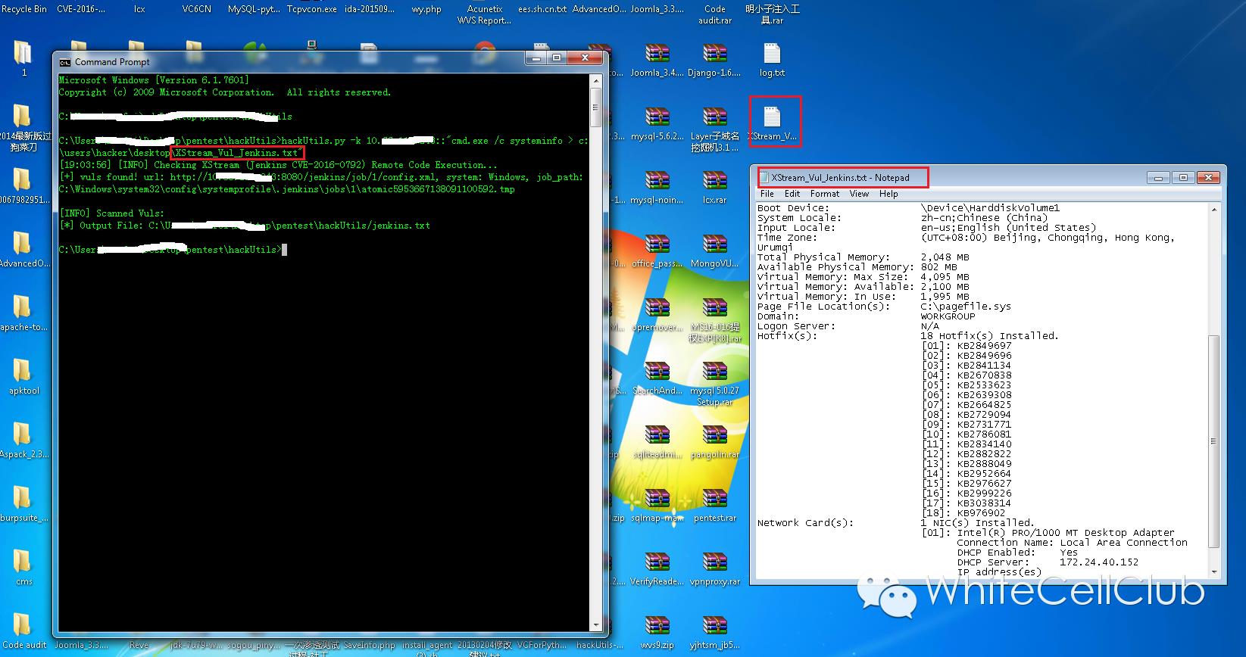Open the Help menu in Notepad
Screen dimensions: 1246x657
pyautogui.click(x=888, y=194)
